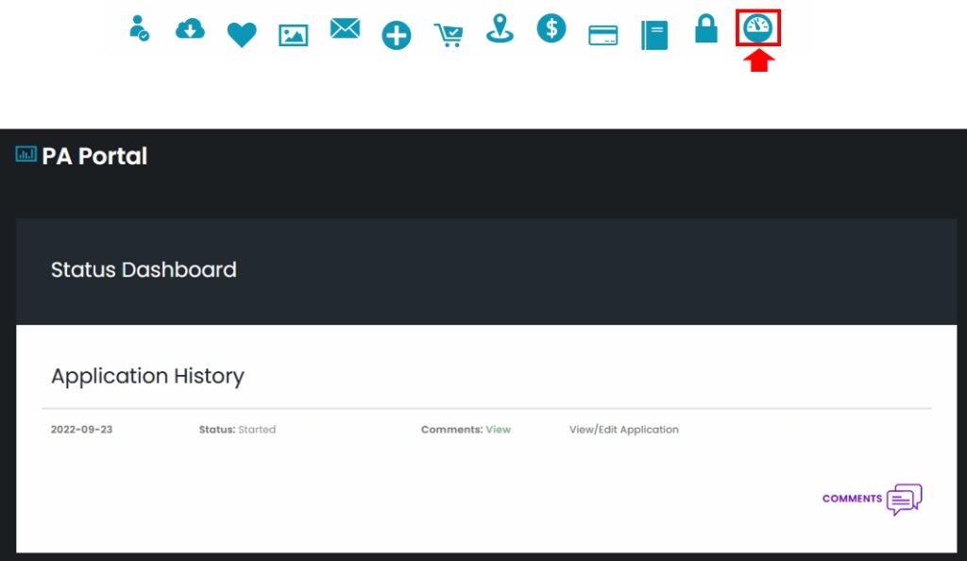The width and height of the screenshot is (967, 561).
Task: Click the Status: Started label
Action: tap(235, 429)
